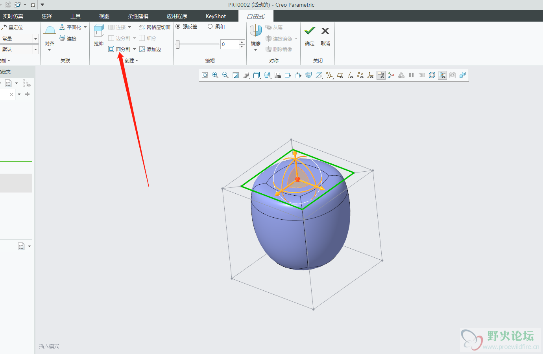
Task: Click the Extrude (拉伸) box icon
Action: [x=99, y=31]
